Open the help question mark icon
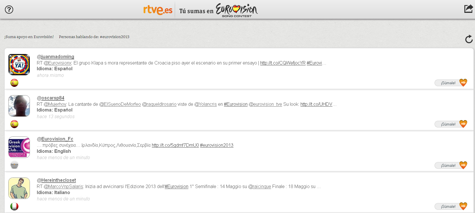 9,10
